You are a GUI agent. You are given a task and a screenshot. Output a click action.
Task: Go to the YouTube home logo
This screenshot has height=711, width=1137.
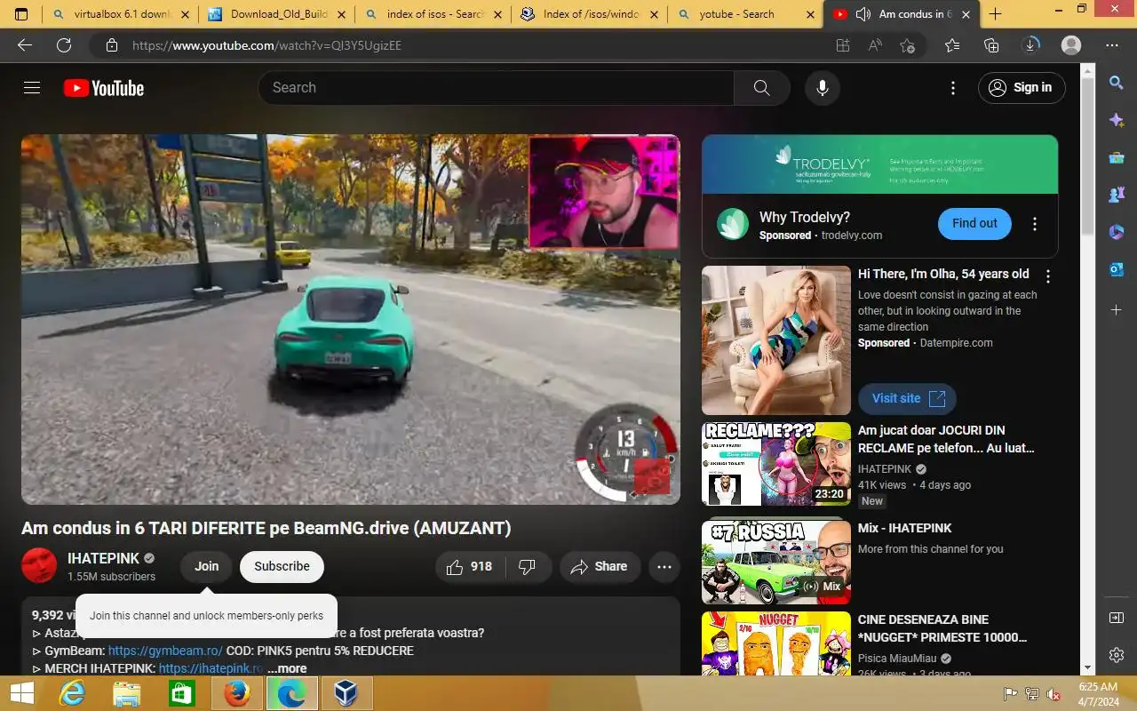[x=104, y=88]
